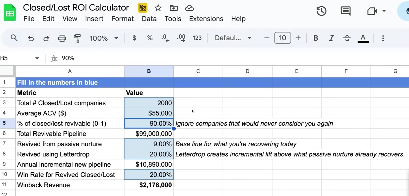Viewport: 409px width, 196px height.
Task: Open the comments panel icon
Action: coord(345,11)
